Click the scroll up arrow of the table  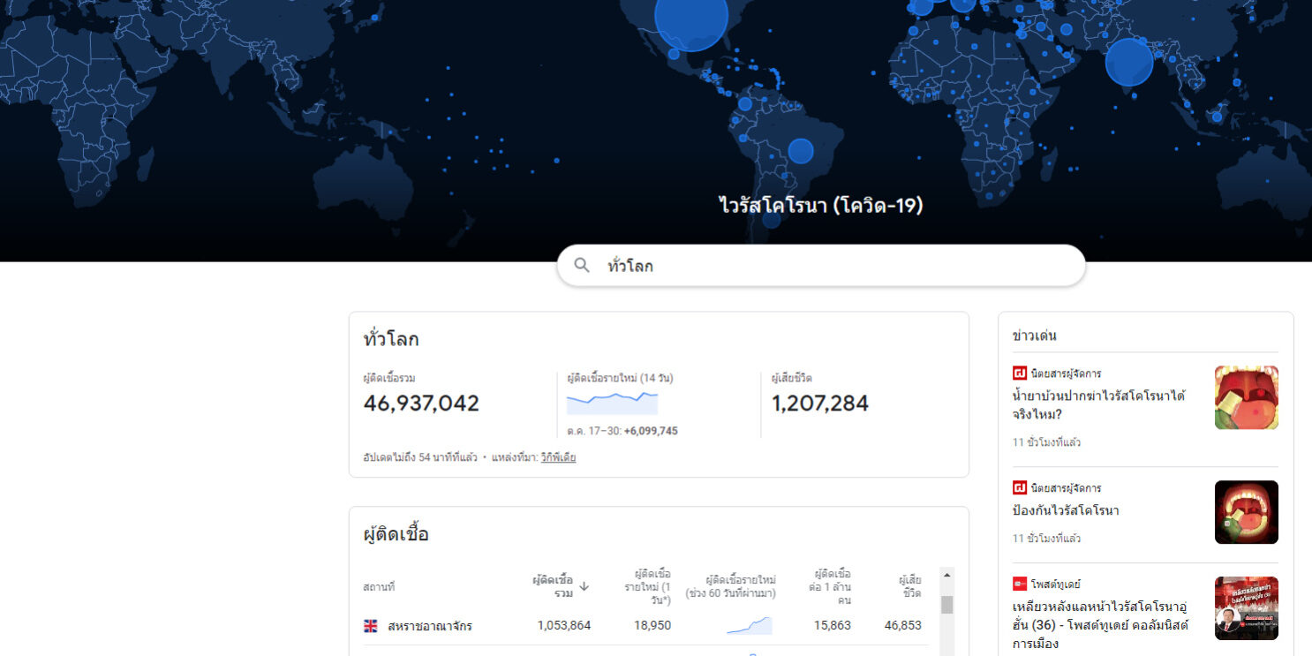pos(947,576)
